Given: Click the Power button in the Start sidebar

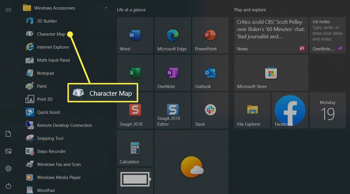Looking at the screenshot, I should 8,186.
